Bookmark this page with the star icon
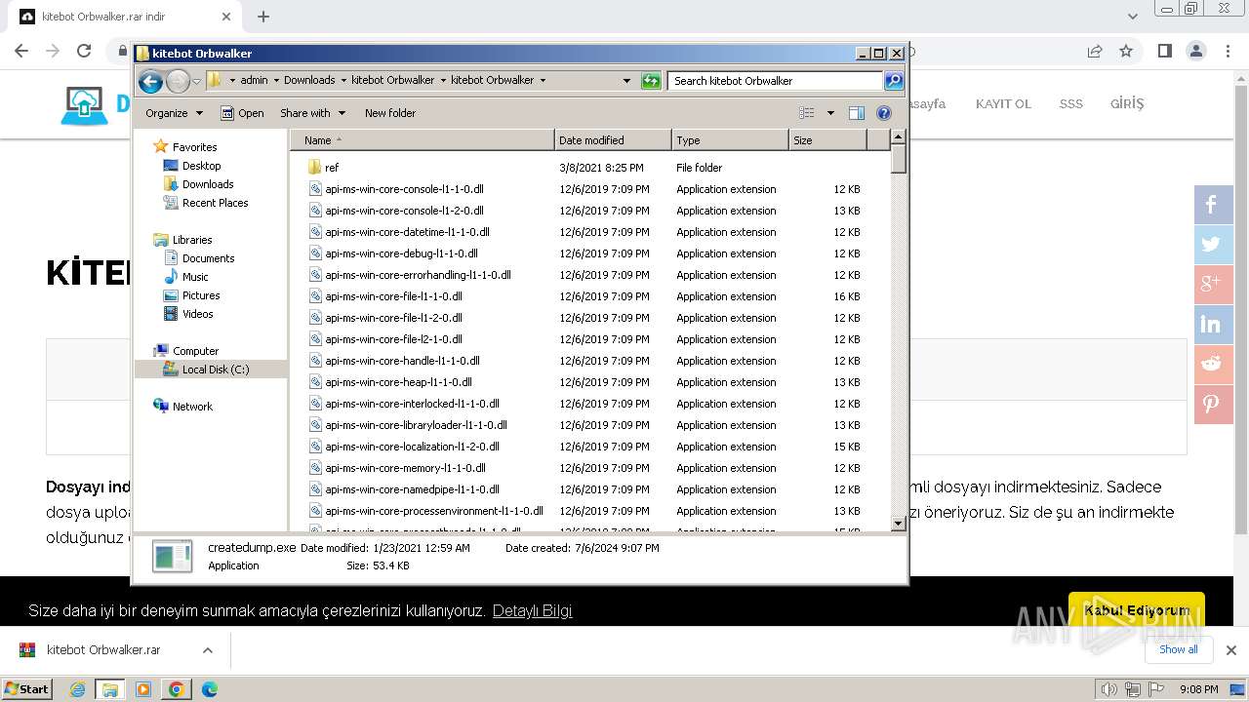The image size is (1249, 702). [x=1126, y=51]
